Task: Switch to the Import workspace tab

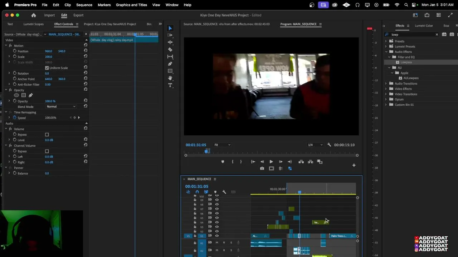Action: pyautogui.click(x=49, y=15)
